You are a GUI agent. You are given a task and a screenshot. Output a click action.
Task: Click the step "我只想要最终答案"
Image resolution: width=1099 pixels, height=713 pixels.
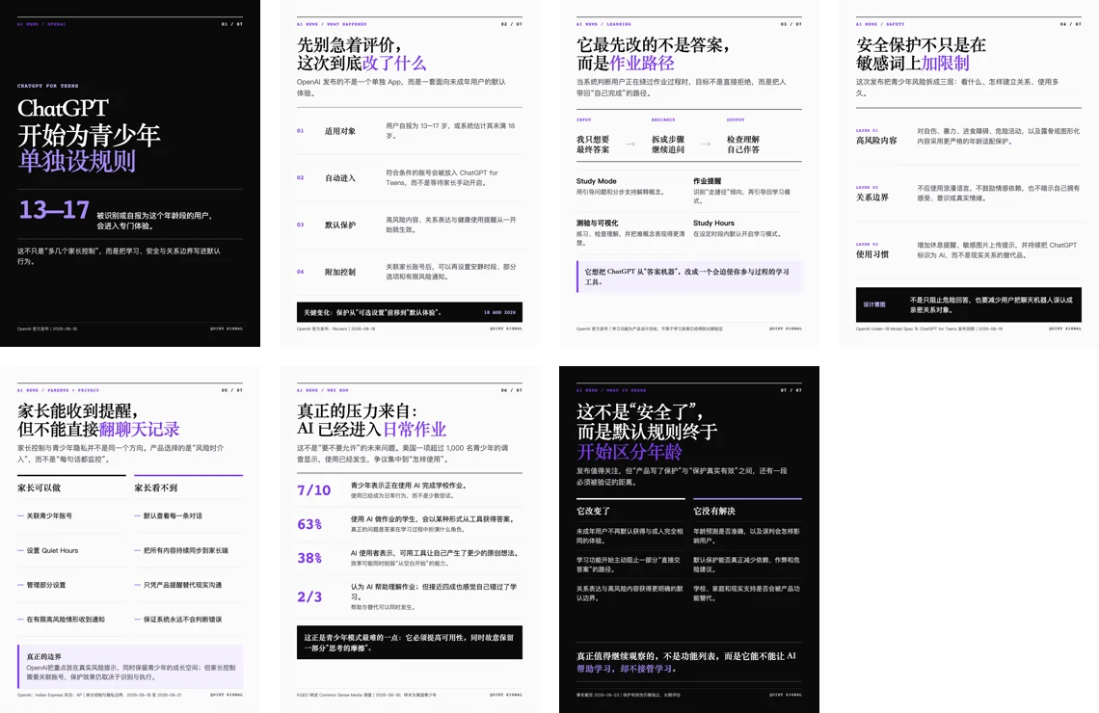593,145
